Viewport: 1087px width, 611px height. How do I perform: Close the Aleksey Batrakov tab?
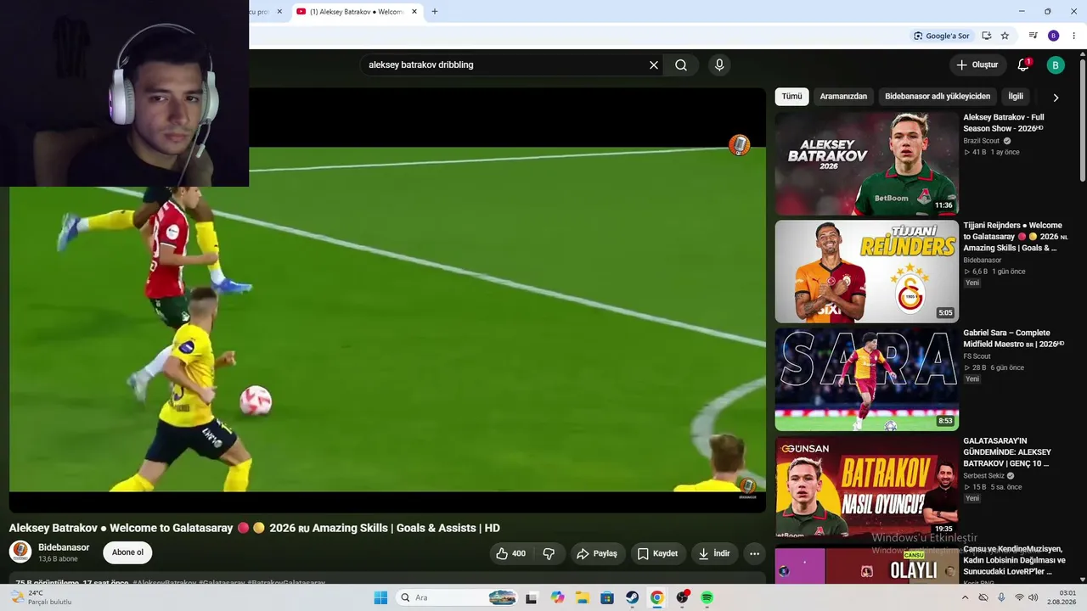[414, 12]
